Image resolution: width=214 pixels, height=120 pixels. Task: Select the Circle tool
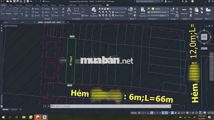point(16,11)
